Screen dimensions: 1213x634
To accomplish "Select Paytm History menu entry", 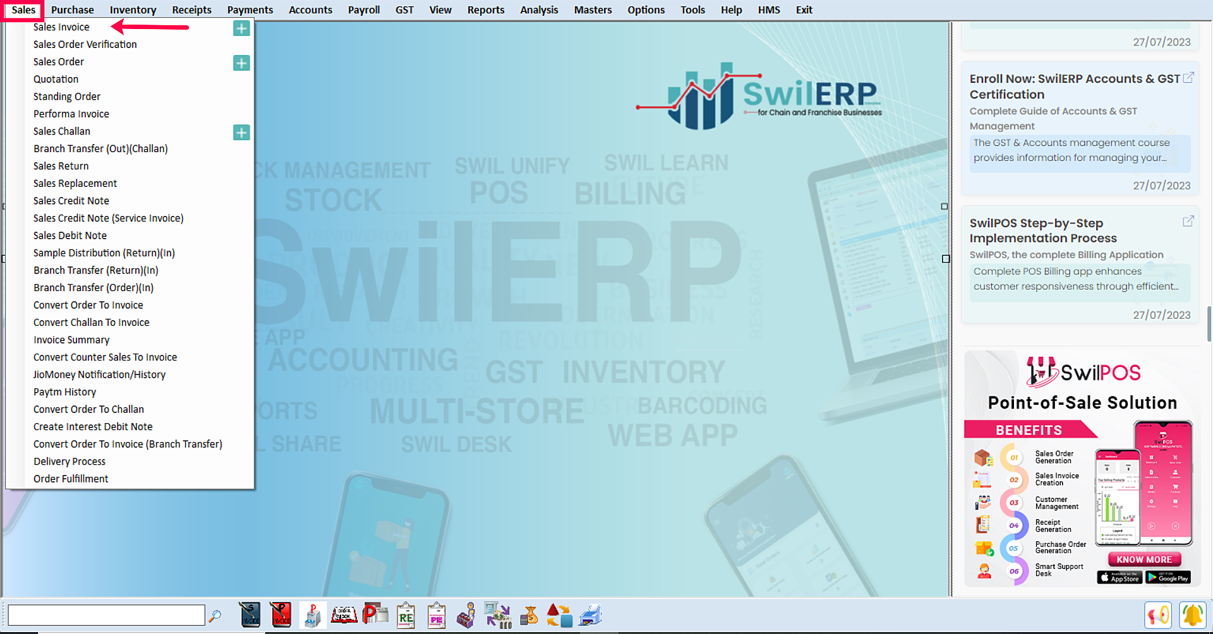I will pyautogui.click(x=64, y=392).
